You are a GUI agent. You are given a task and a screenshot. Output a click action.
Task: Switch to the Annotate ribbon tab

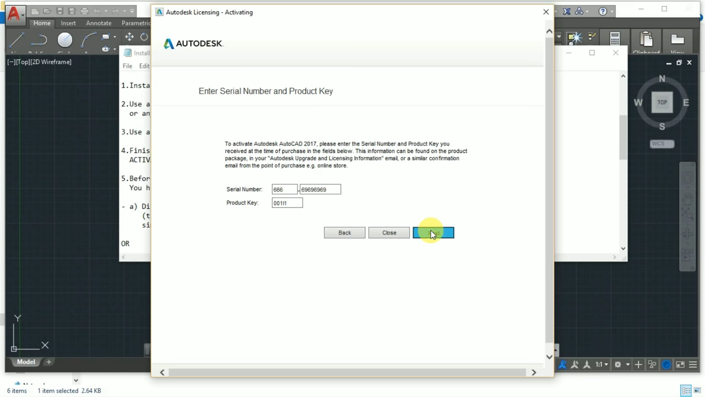(99, 23)
